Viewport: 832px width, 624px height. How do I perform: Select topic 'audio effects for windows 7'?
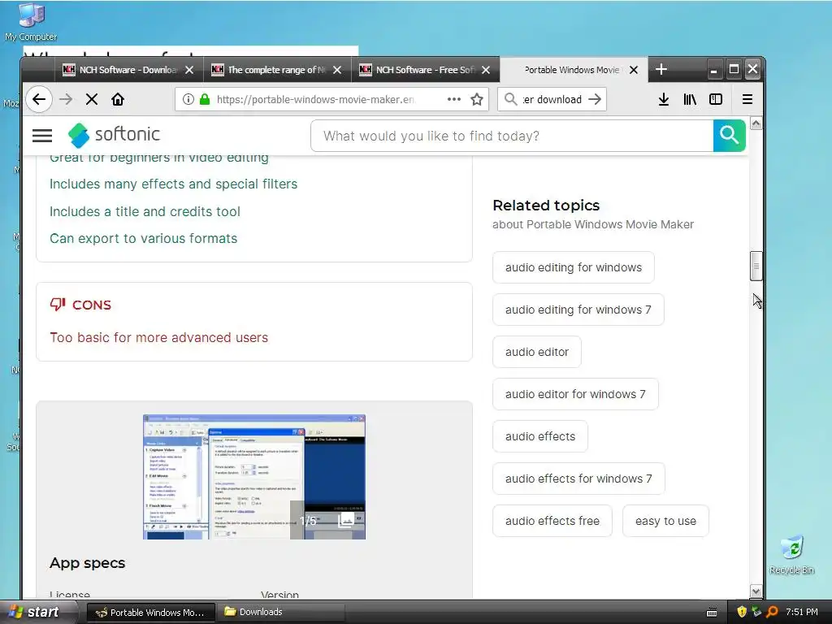click(x=578, y=479)
